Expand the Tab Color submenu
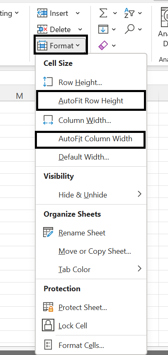The width and height of the screenshot is (168, 355). pos(91,269)
